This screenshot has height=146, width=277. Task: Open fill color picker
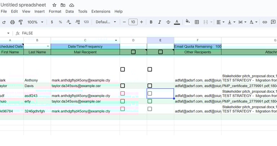pos(188,22)
